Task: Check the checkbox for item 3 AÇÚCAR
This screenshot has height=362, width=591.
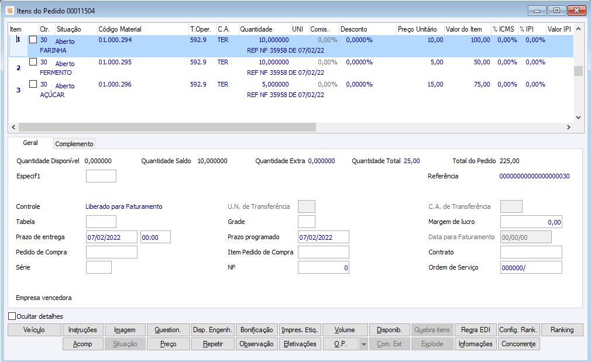Action: [x=33, y=84]
